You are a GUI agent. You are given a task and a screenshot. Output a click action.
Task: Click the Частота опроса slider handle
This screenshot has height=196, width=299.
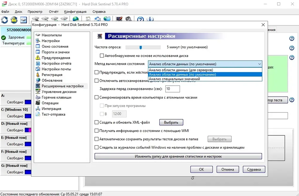tap(141, 47)
